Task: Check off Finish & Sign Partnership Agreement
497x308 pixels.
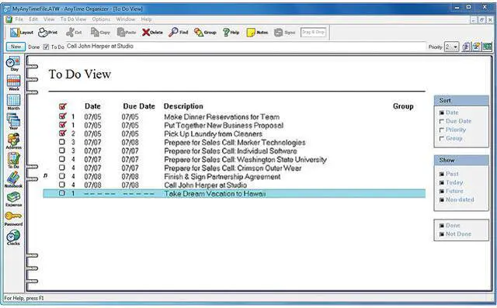Action: point(62,176)
